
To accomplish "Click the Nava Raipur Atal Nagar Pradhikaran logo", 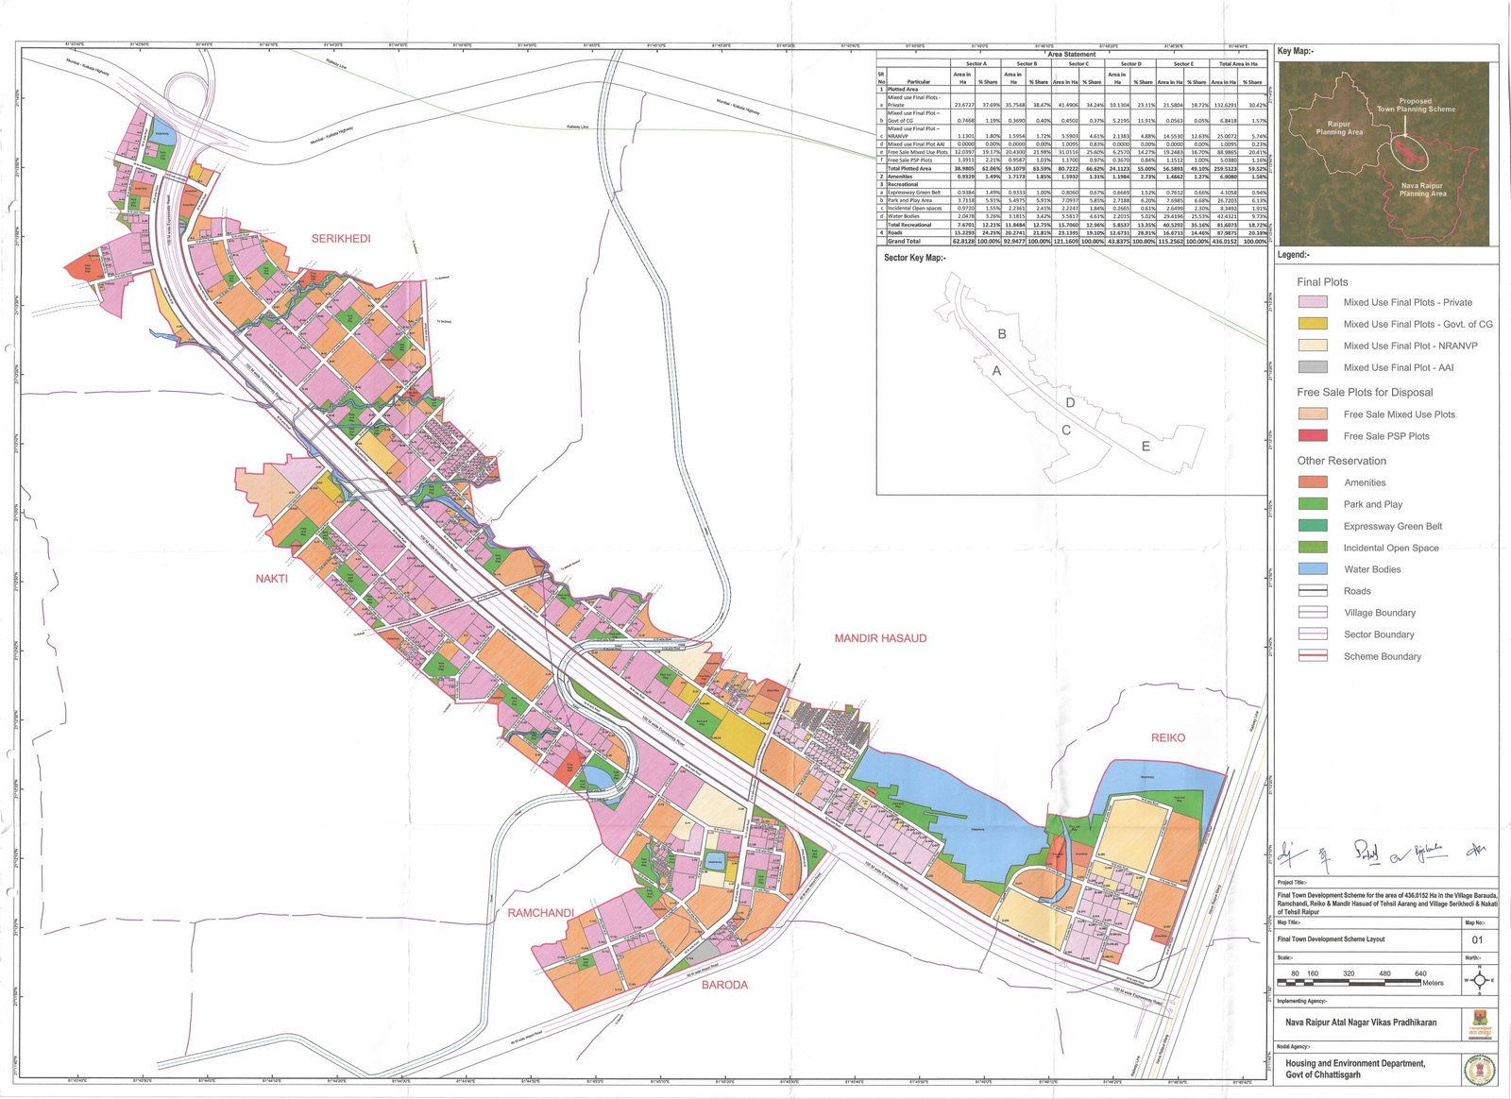I will pos(1479,1023).
